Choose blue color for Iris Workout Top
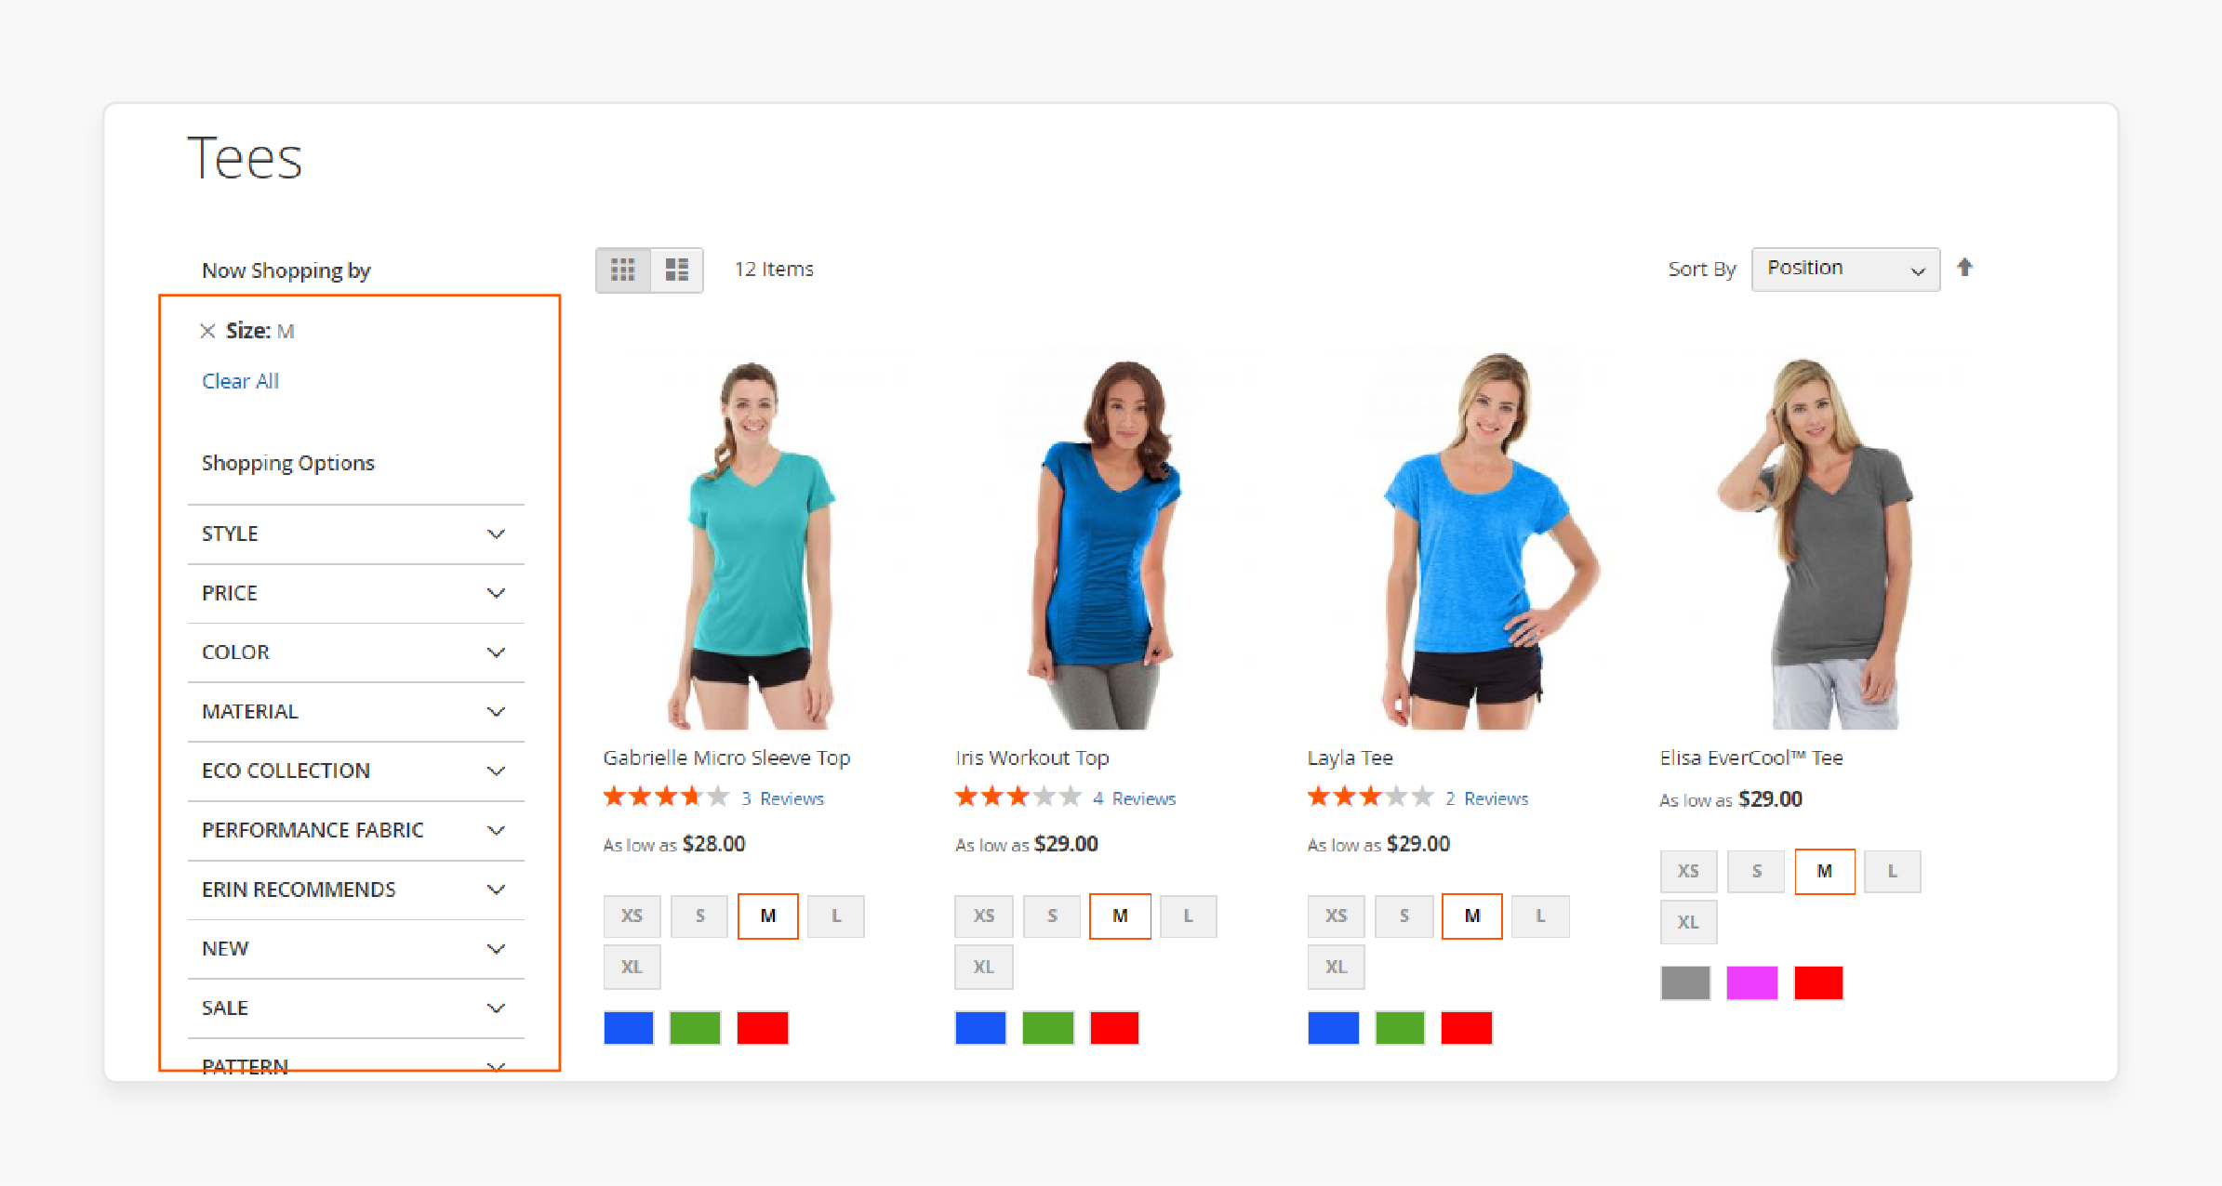 (980, 1028)
